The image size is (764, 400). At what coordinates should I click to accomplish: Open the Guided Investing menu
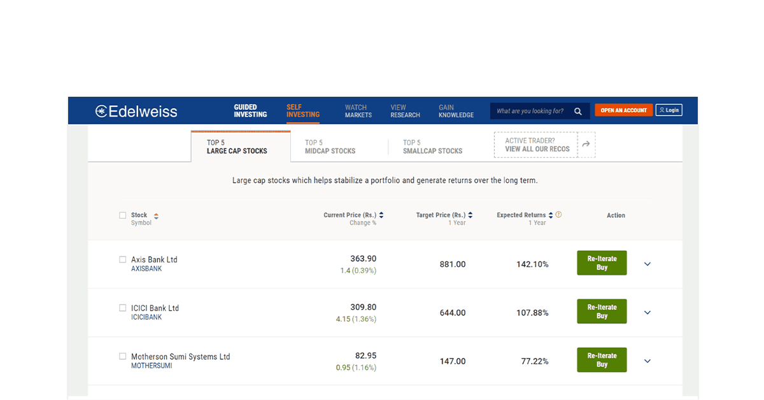[250, 111]
